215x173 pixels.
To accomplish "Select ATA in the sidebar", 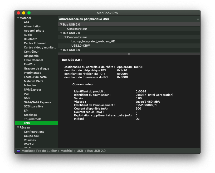I will pyautogui.click(x=26, y=22).
